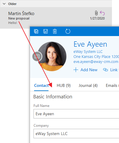The width and height of the screenshot is (119, 143).
Task: Click the Basic Information section heading
Action: coord(53,97)
